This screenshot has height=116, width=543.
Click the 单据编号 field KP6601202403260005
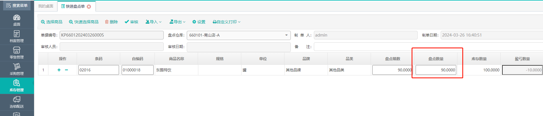[112, 35]
